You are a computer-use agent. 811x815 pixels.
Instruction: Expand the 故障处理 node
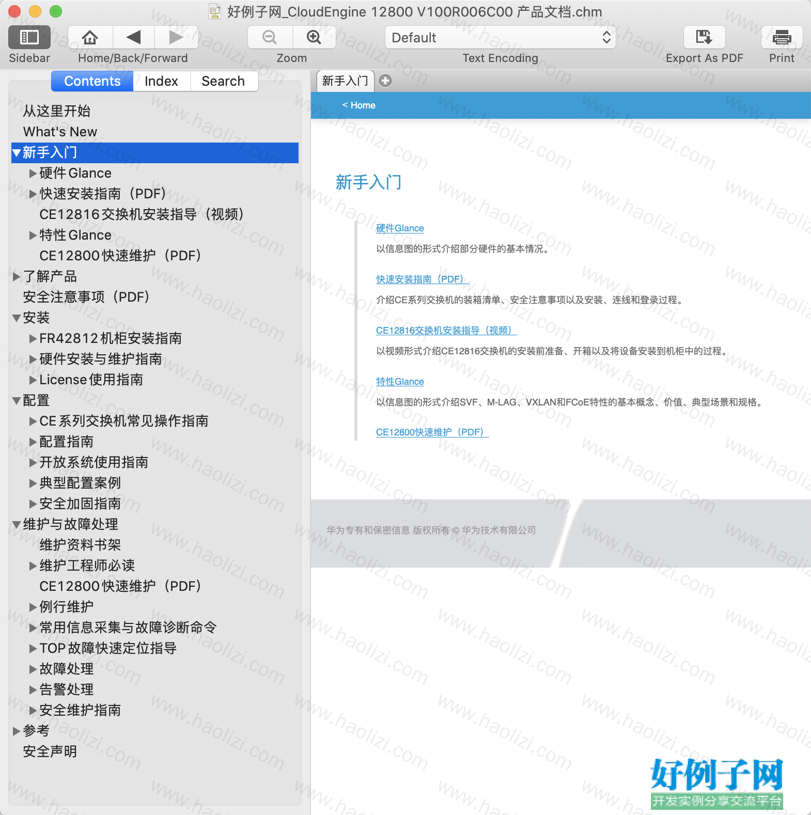coord(33,669)
